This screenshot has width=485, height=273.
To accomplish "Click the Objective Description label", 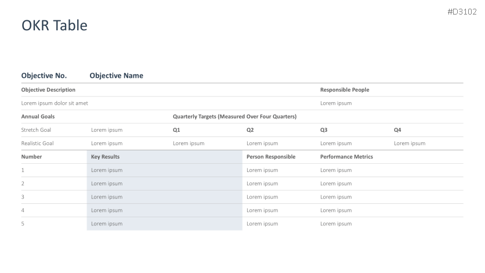I will [x=48, y=90].
